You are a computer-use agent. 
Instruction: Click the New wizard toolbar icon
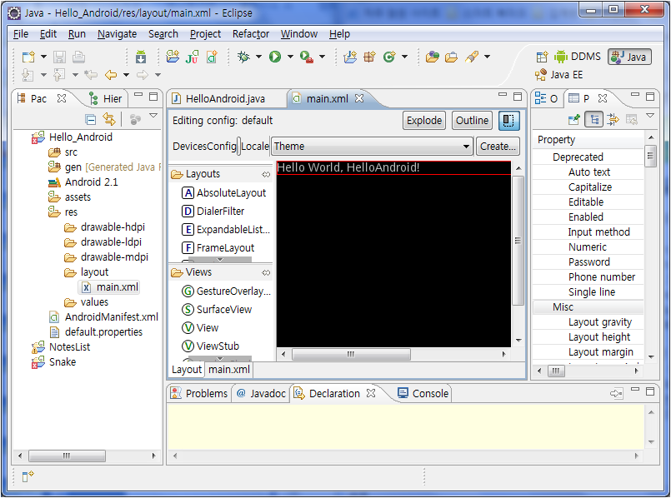[x=28, y=57]
